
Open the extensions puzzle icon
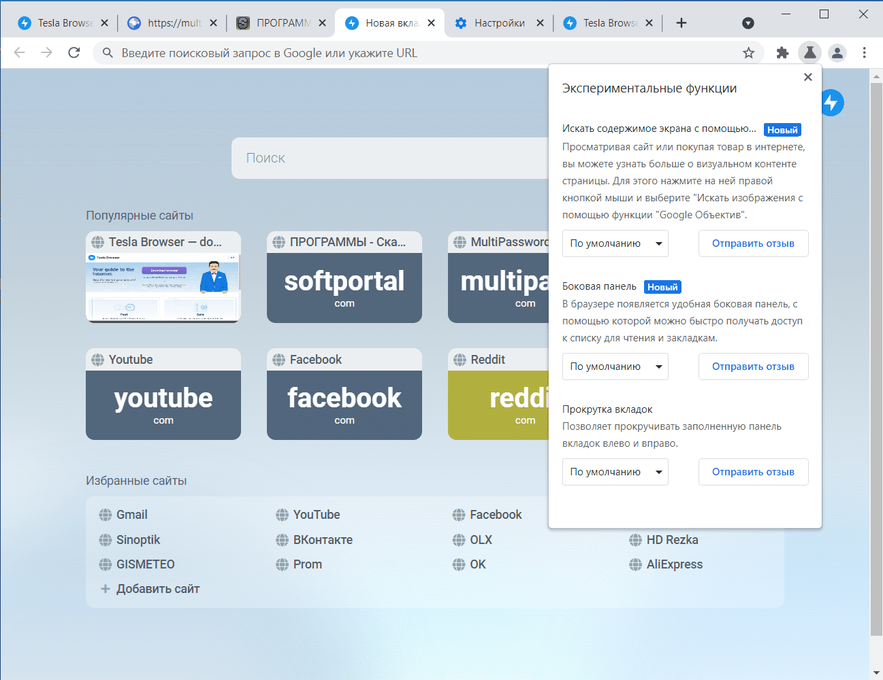(x=782, y=52)
